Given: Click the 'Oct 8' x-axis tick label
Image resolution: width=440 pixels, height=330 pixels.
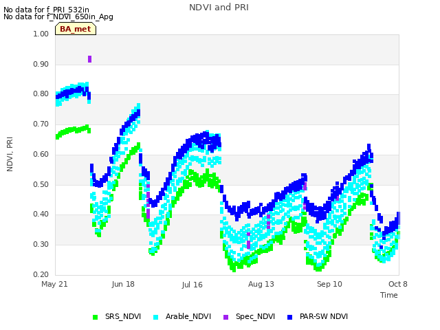Looking at the screenshot, I should click(x=398, y=284).
